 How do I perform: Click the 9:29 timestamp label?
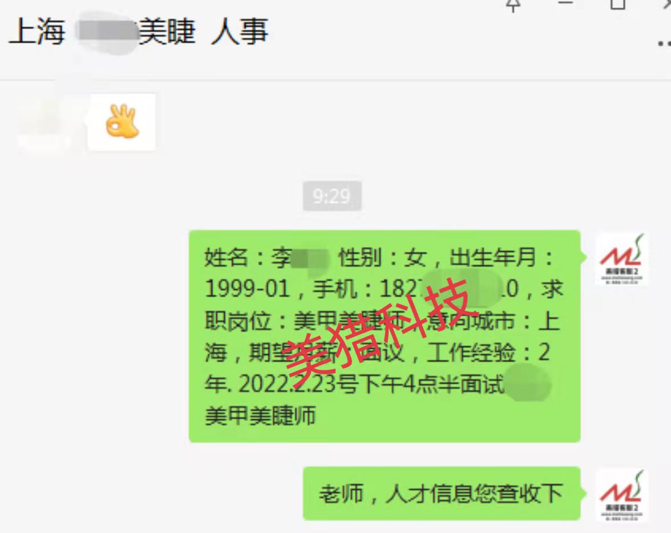coord(332,196)
